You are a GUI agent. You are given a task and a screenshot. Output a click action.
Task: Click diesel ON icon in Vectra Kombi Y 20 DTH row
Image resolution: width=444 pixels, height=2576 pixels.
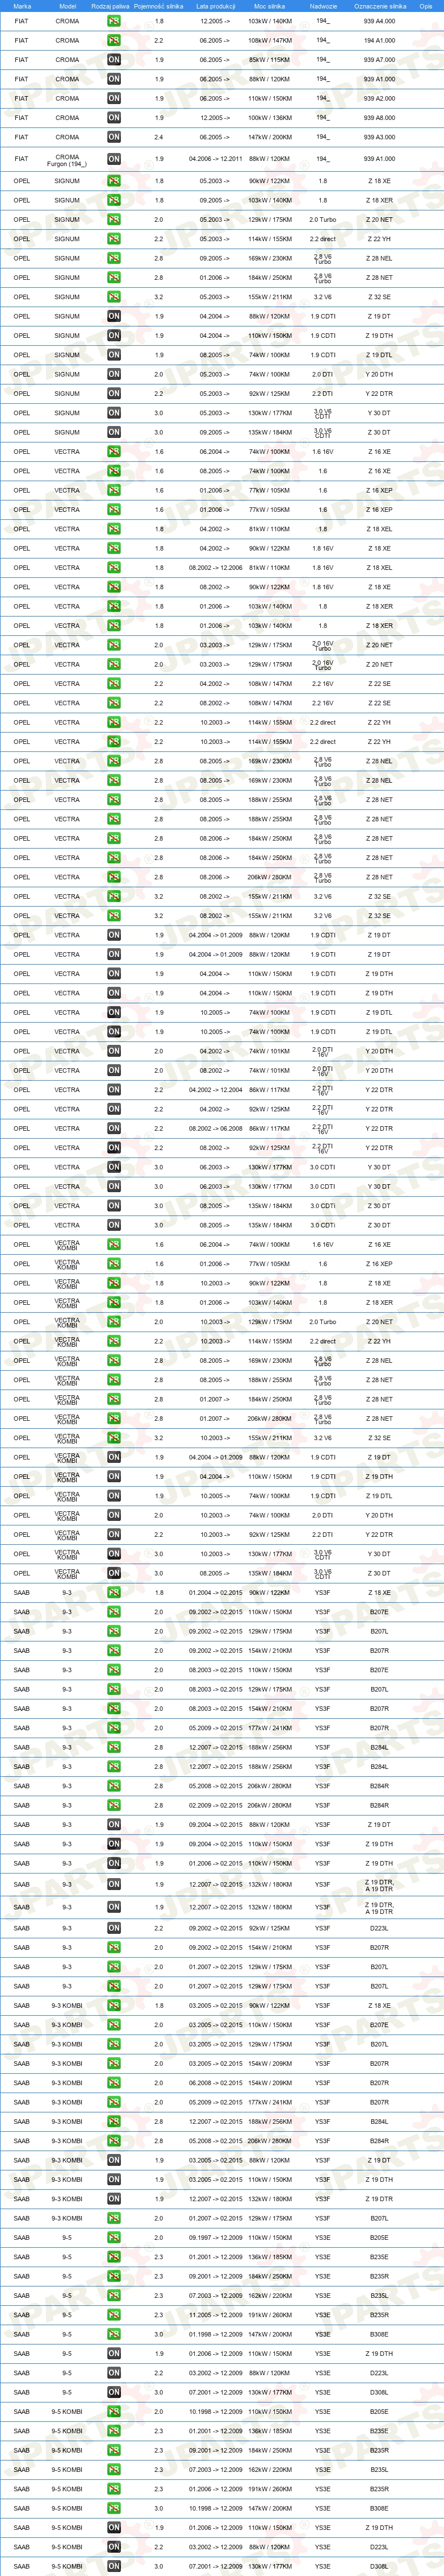[x=114, y=1515]
